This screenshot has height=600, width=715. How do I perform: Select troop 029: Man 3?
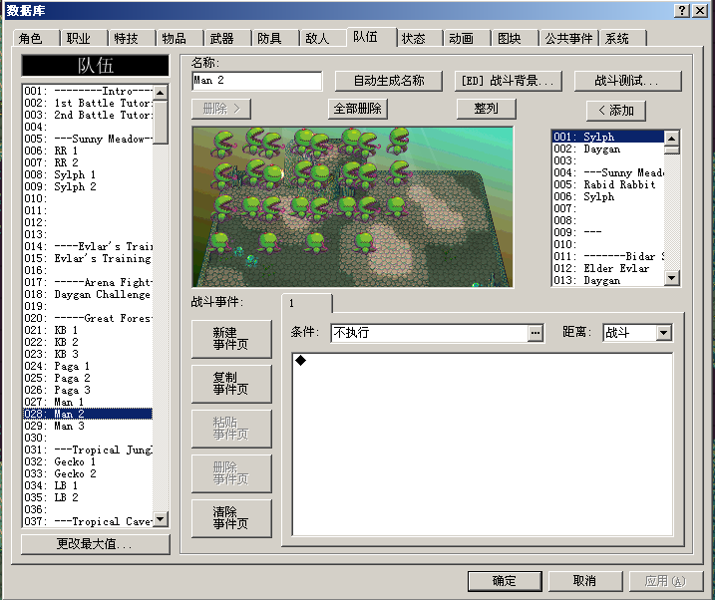click(88, 426)
